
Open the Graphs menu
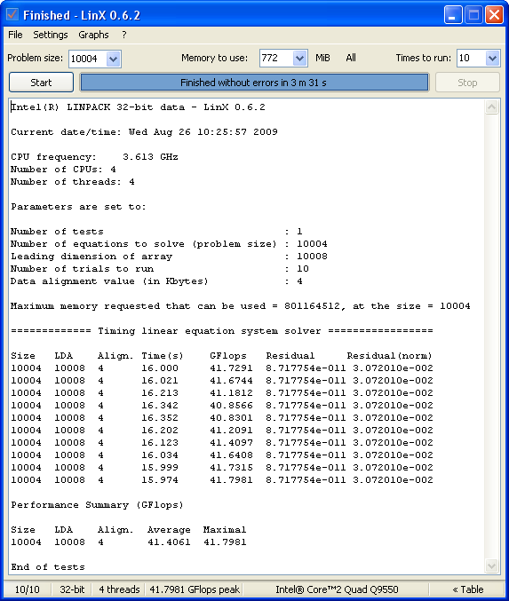coord(93,35)
